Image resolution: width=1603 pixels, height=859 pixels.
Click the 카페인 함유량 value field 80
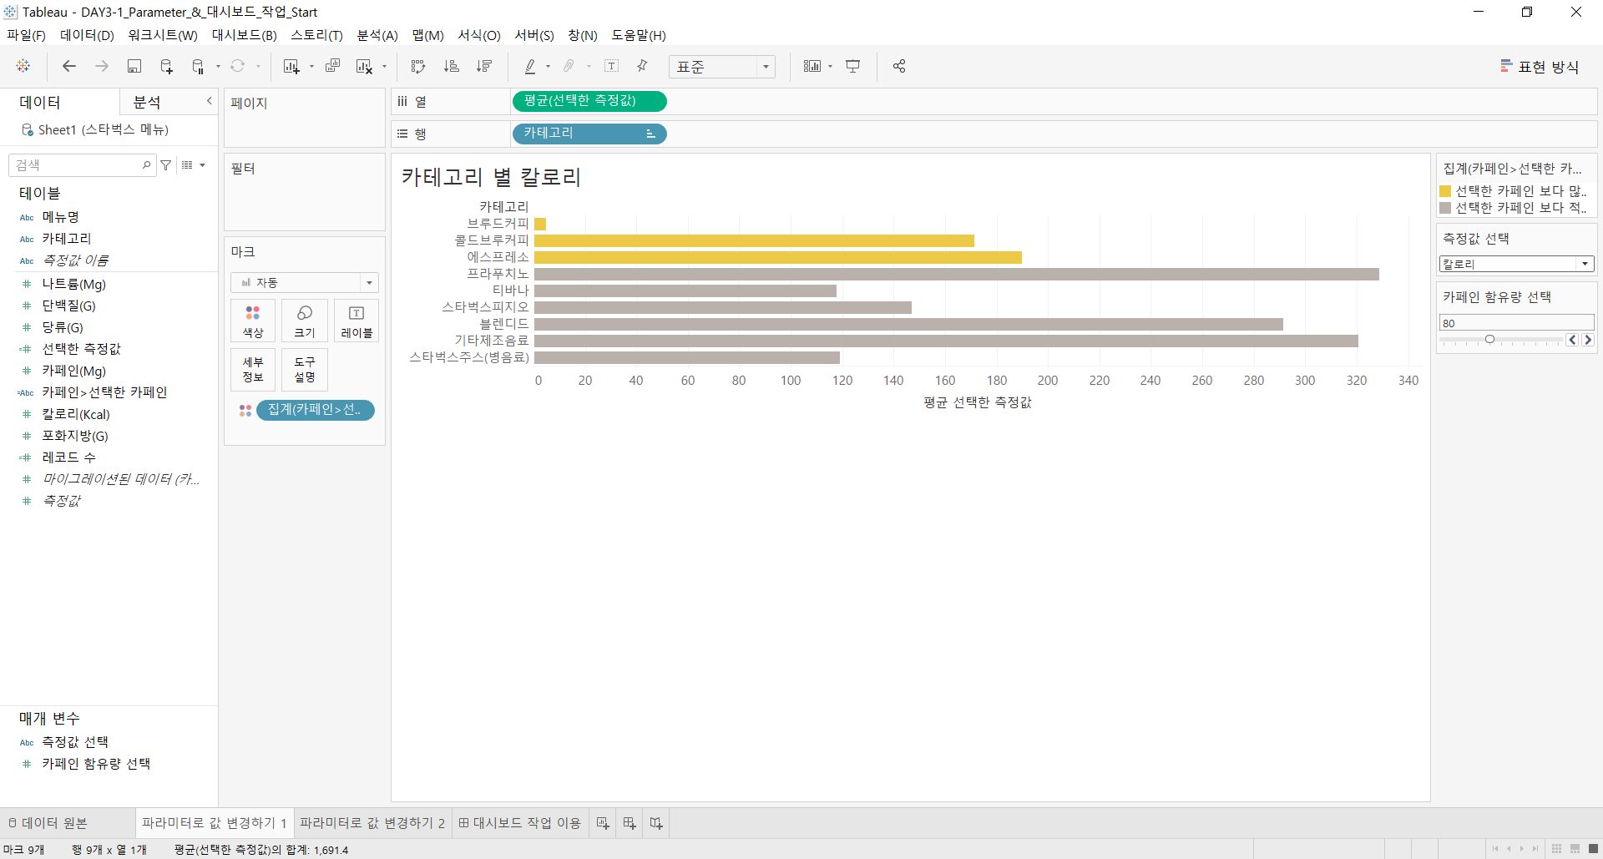click(1516, 323)
